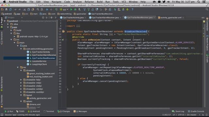Click the Make Project icon

point(56,9)
